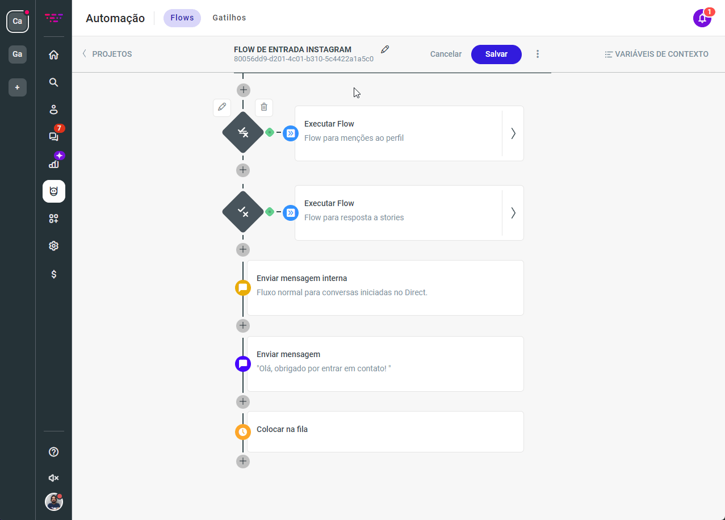
Task: Toggle the sound mute icon in sidebar
Action: (x=54, y=478)
